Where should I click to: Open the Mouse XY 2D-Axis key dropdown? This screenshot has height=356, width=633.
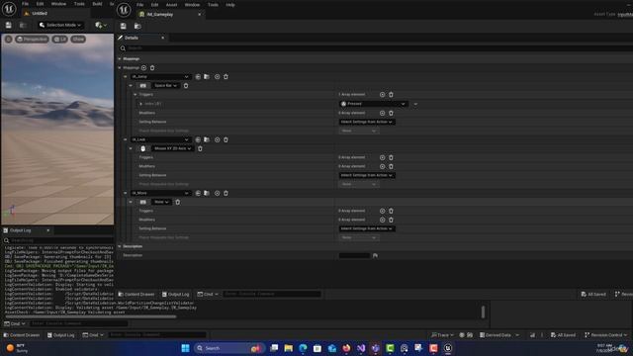point(173,148)
